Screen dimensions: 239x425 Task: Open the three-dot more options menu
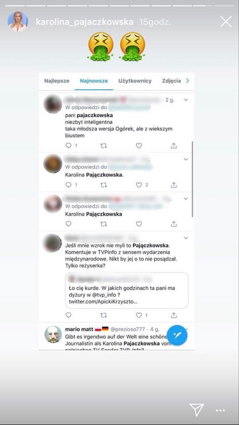220,411
